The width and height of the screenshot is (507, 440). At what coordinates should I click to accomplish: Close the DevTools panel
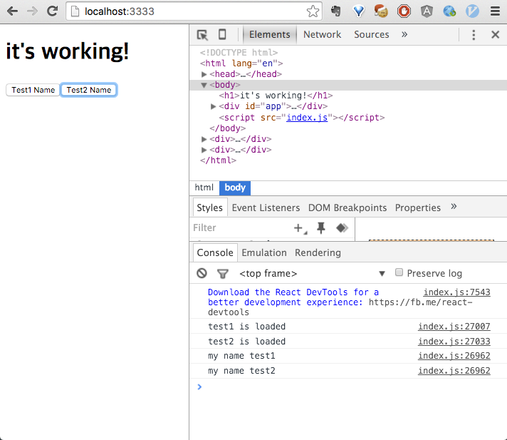click(x=495, y=34)
